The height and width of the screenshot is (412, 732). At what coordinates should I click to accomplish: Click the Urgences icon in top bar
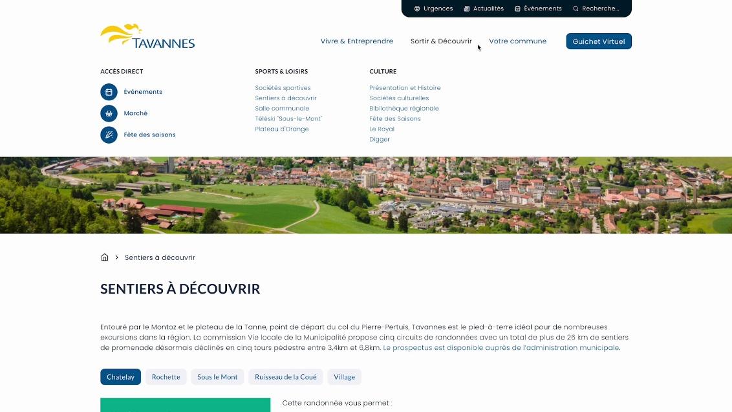pyautogui.click(x=417, y=9)
